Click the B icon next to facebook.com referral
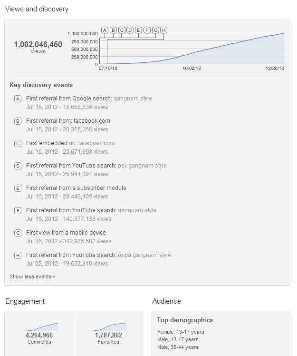This screenshot has width=297, height=356. pyautogui.click(x=18, y=121)
